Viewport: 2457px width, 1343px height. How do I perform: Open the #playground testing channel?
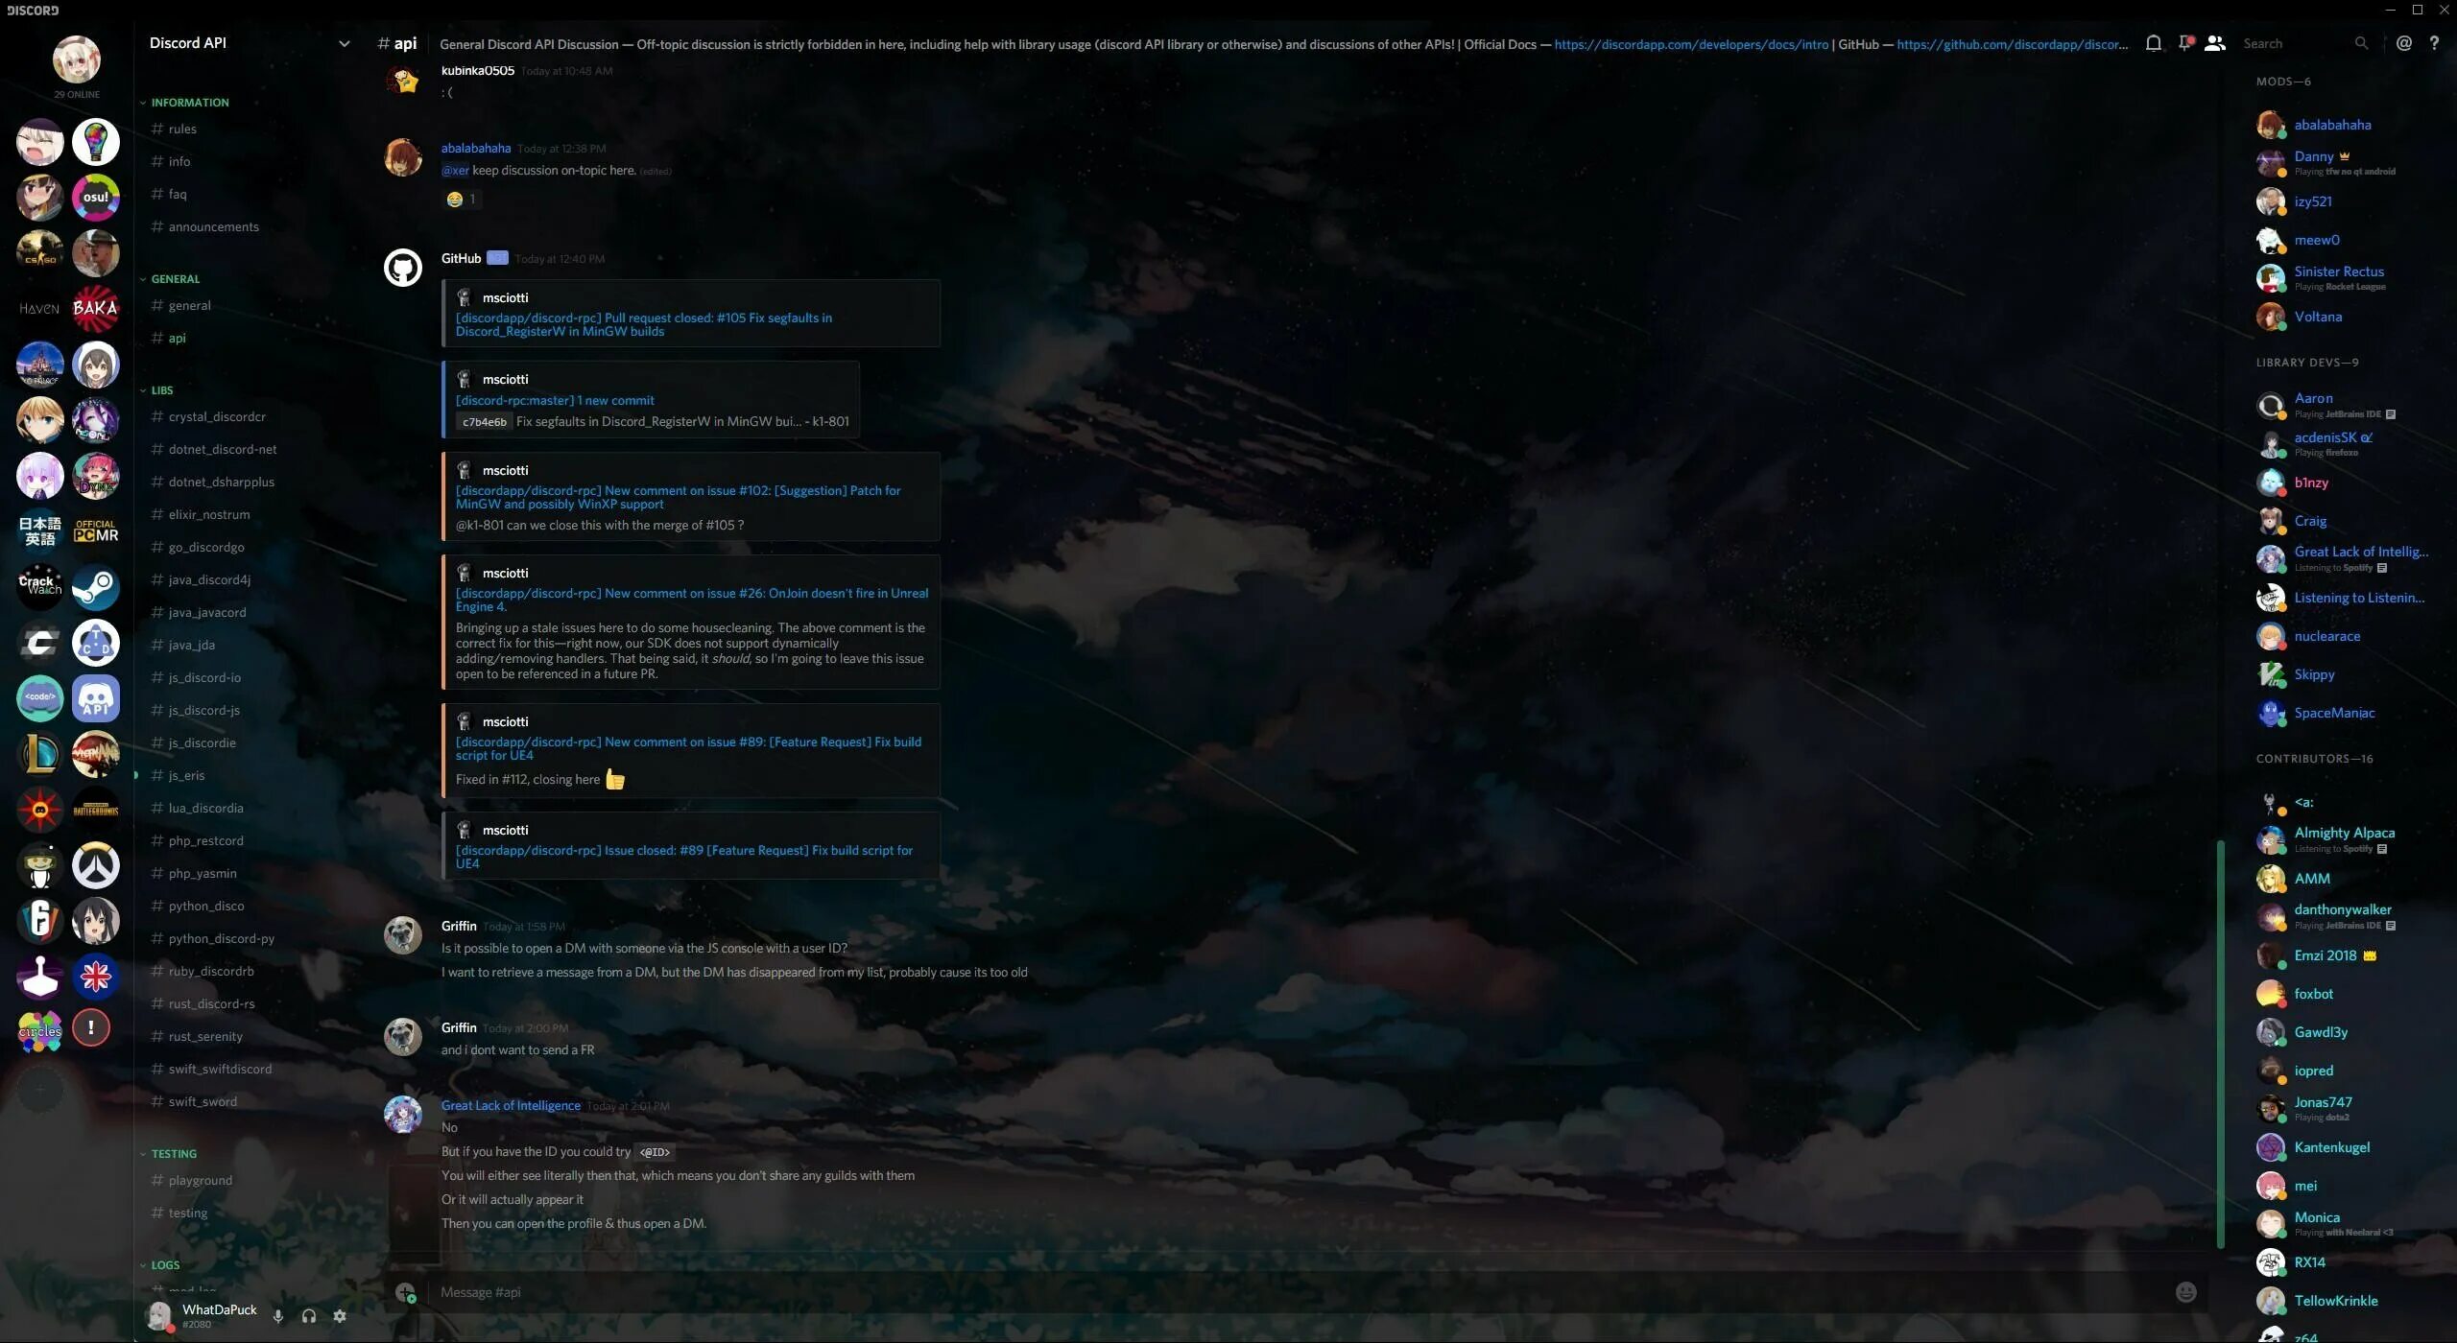[201, 1179]
